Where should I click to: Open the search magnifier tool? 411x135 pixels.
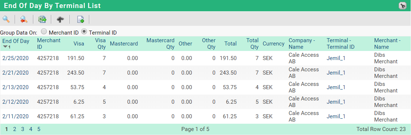6,19
